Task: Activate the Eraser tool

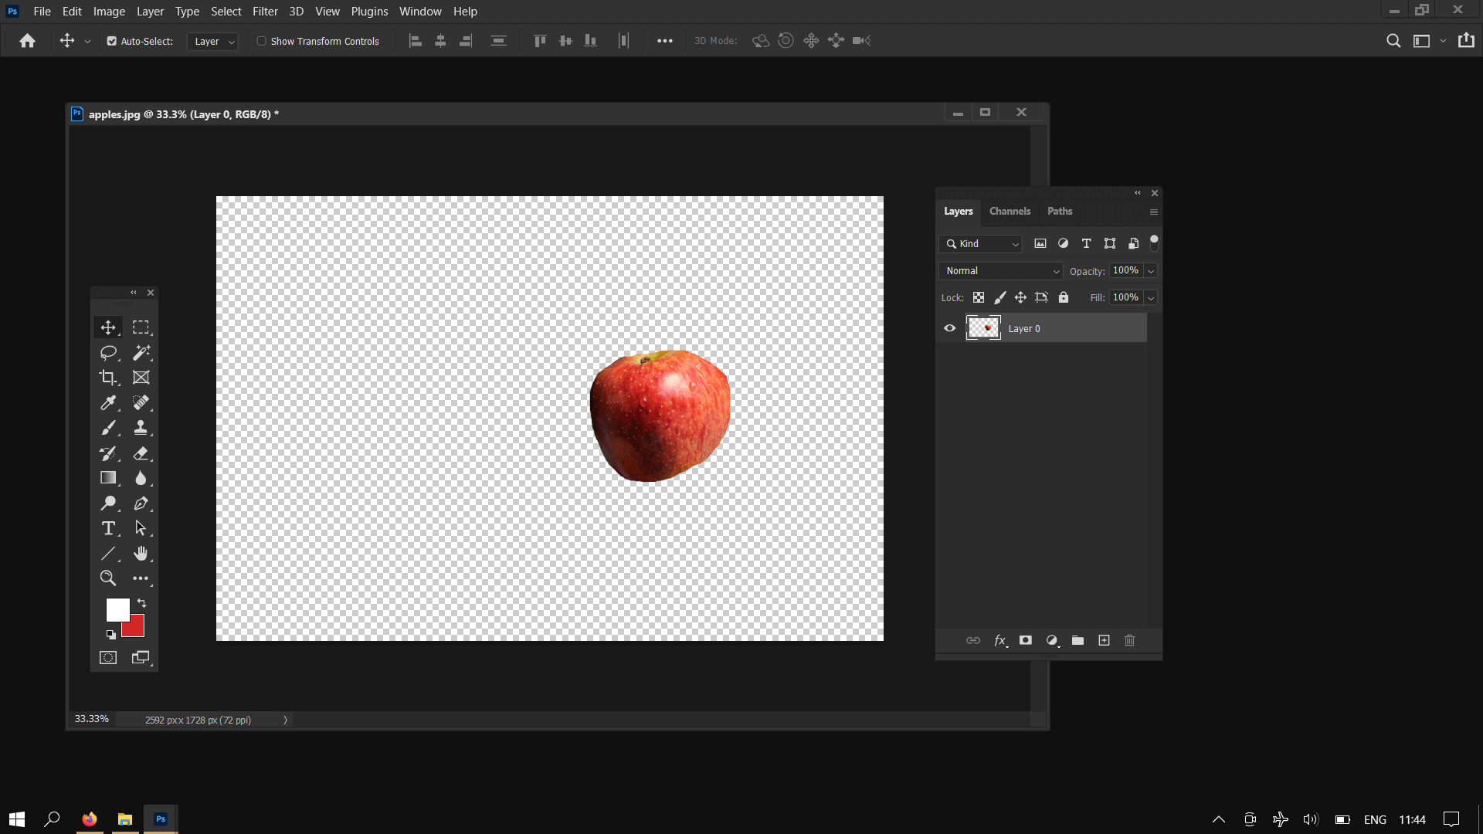Action: click(141, 453)
